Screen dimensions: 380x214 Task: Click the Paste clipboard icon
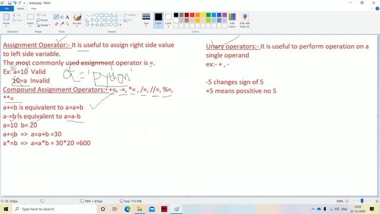[x=7, y=17]
